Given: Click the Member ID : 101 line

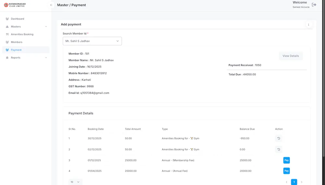Looking at the screenshot, I should click(79, 54).
